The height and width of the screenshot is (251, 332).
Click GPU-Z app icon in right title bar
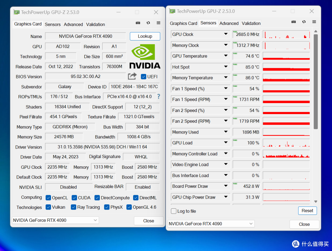pos(172,11)
